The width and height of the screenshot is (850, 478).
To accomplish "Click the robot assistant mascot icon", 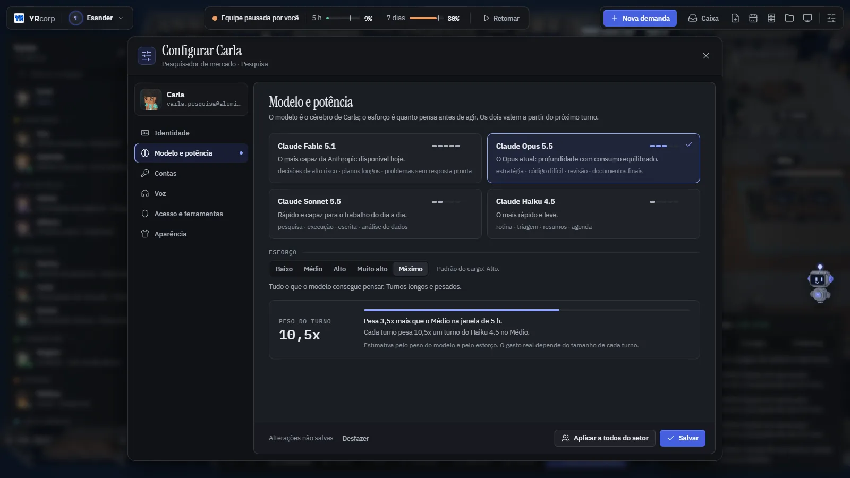I will [x=820, y=284].
